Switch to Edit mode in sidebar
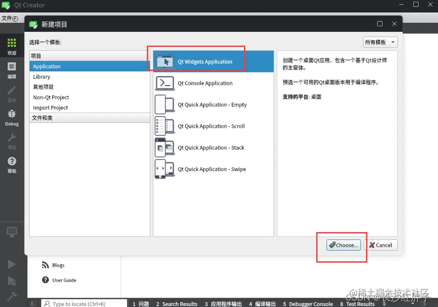This screenshot has height=307, width=438. [x=12, y=66]
